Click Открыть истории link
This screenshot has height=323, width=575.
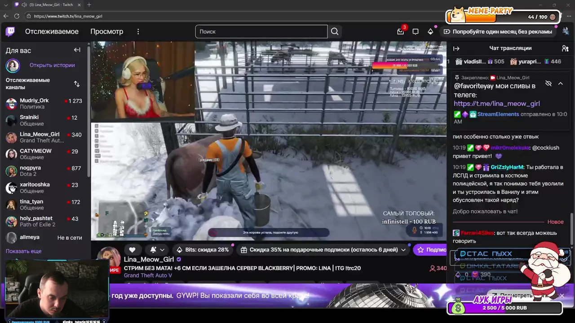[52, 65]
